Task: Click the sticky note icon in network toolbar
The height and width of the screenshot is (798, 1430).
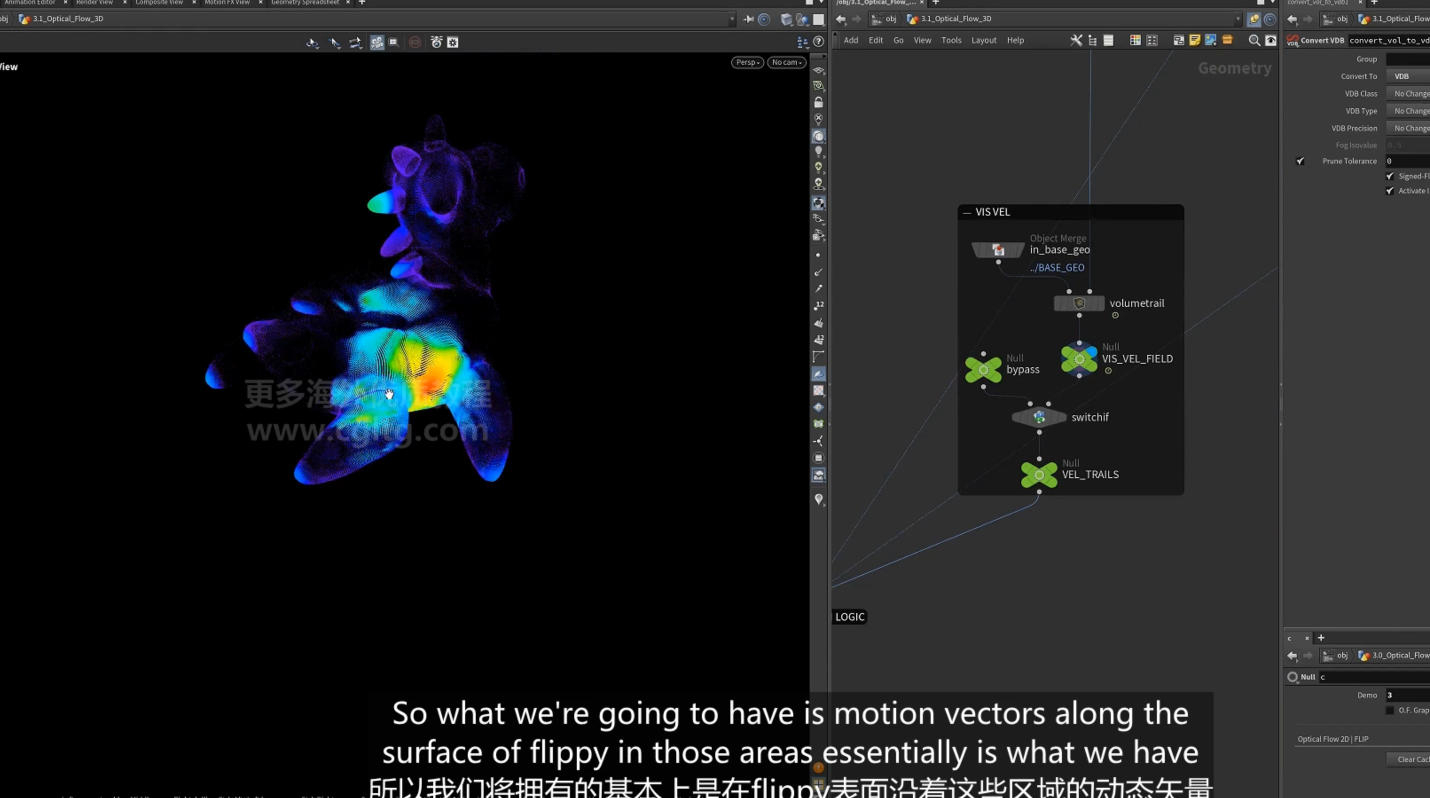Action: point(1195,40)
